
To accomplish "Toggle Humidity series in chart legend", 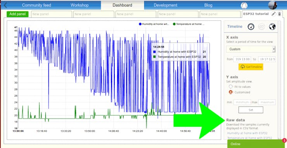I will click(154, 24).
